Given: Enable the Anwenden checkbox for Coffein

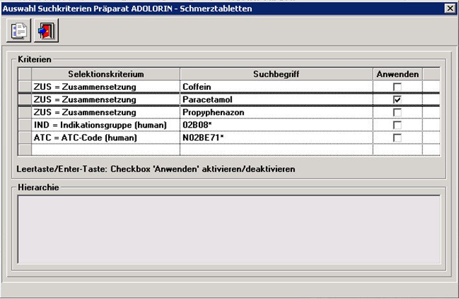Looking at the screenshot, I should tap(397, 87).
